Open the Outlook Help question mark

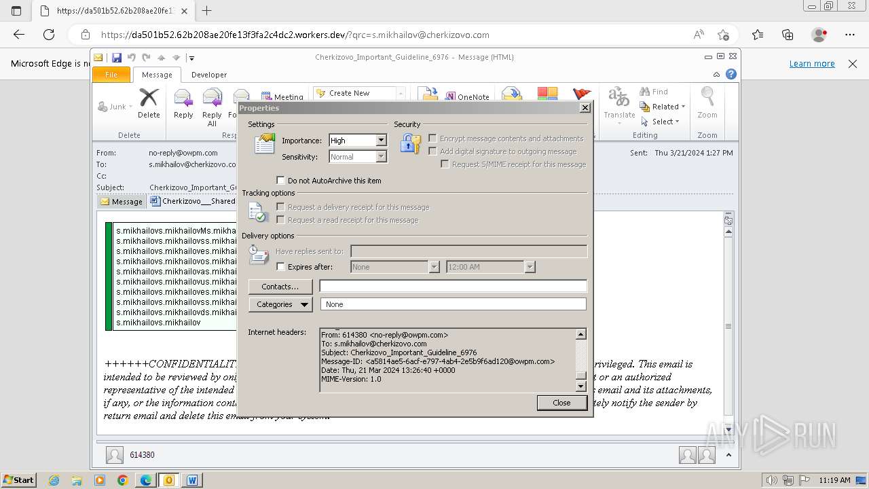coord(731,75)
